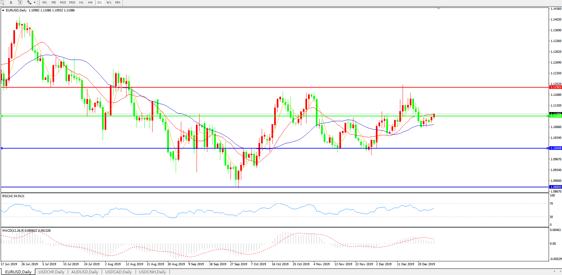Click the RSI(14) indicator label
The image size is (562, 275).
(x=13, y=196)
